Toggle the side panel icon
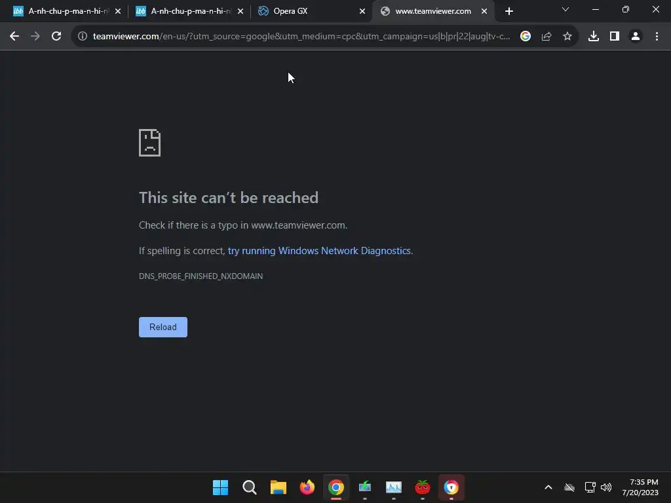Screen dimensions: 671x503 (x=615, y=37)
